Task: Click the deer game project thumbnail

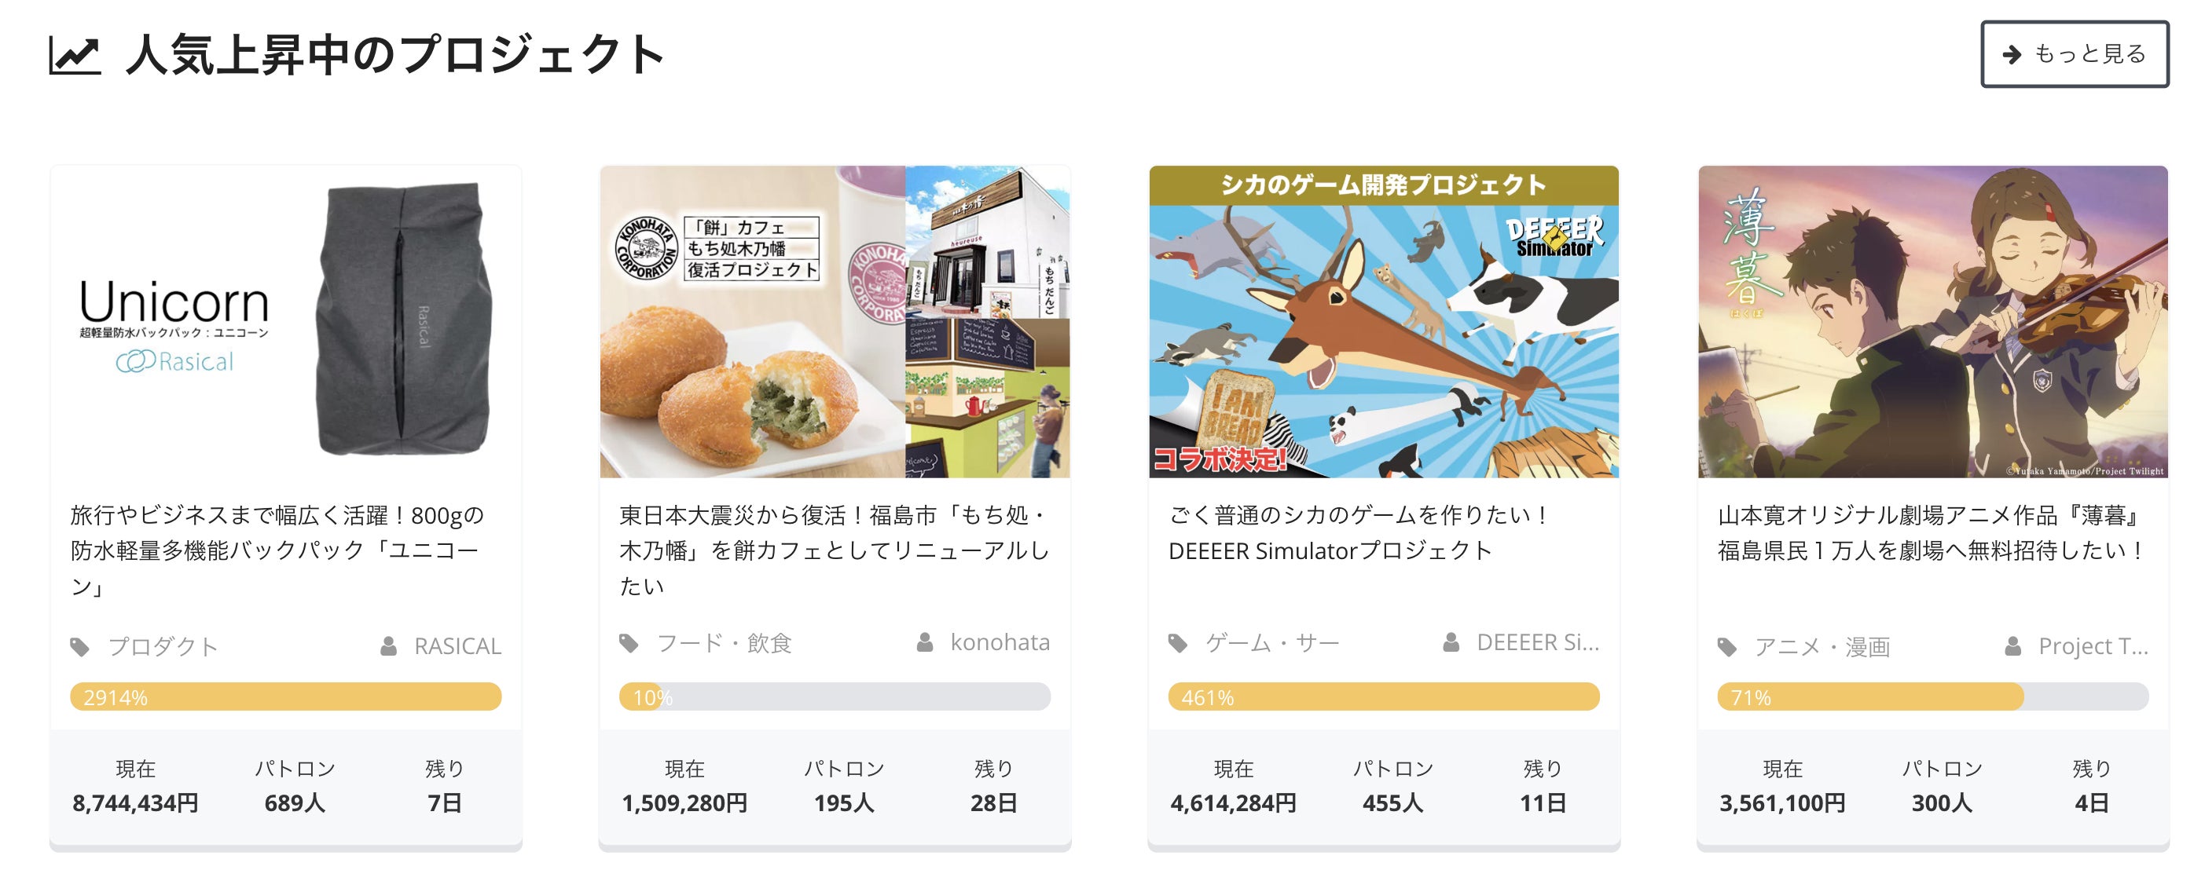Action: coord(1383,322)
